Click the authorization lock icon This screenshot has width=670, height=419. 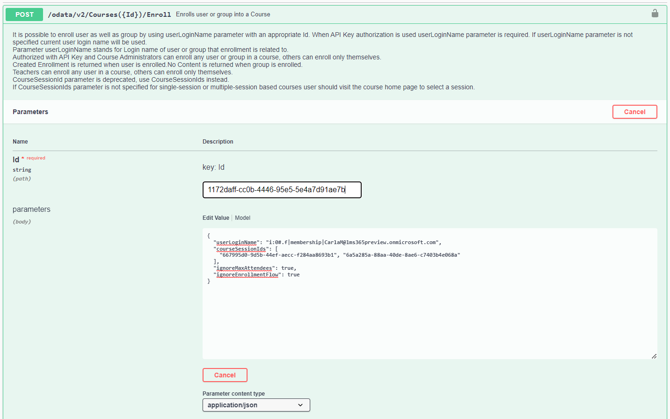(x=655, y=14)
